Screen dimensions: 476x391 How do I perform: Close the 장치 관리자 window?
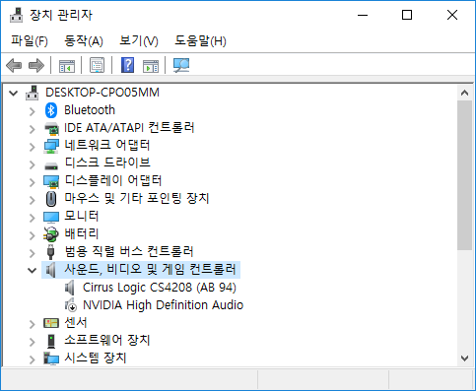click(452, 15)
